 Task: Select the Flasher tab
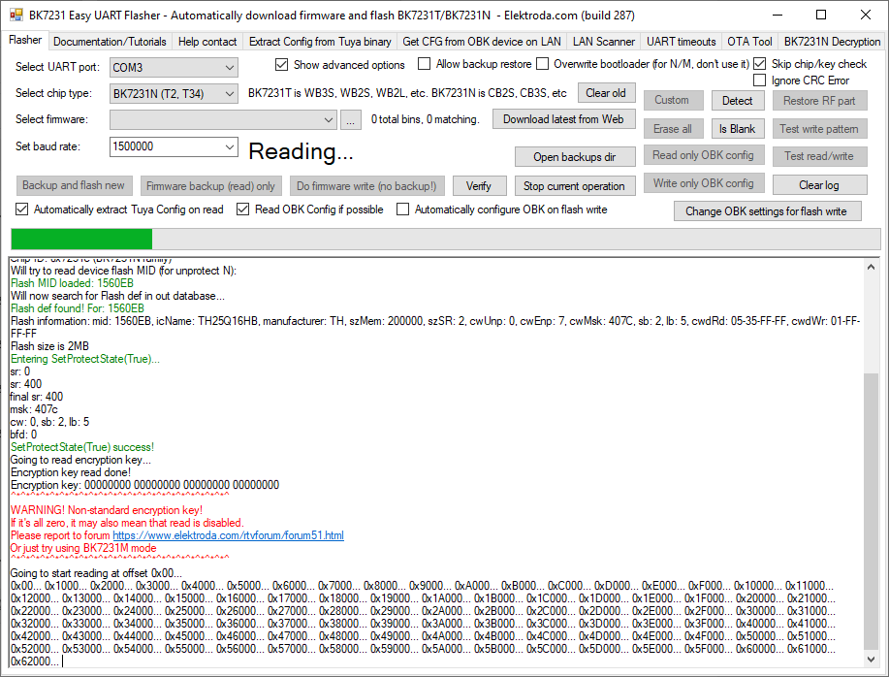pyautogui.click(x=25, y=40)
